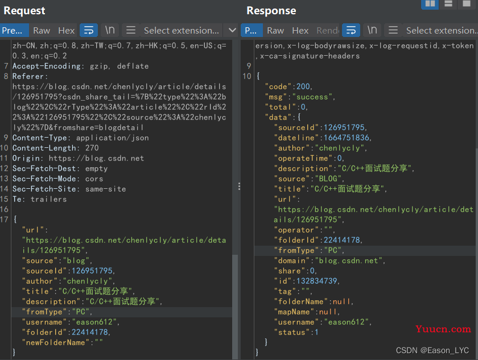Click the response "source":"BLOG" line
Image resolution: width=478 pixels, height=360 pixels.
pos(309,179)
